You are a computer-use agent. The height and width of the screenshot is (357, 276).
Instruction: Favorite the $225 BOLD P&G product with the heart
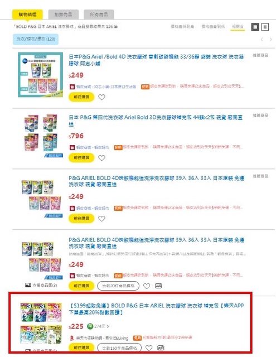click(x=149, y=348)
